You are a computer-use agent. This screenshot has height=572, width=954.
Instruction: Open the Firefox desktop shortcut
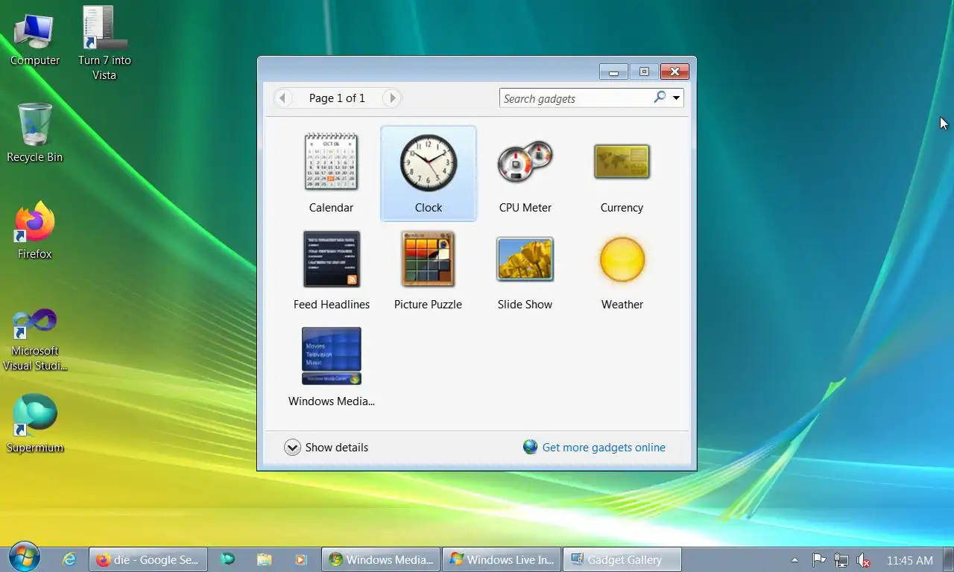pos(34,231)
